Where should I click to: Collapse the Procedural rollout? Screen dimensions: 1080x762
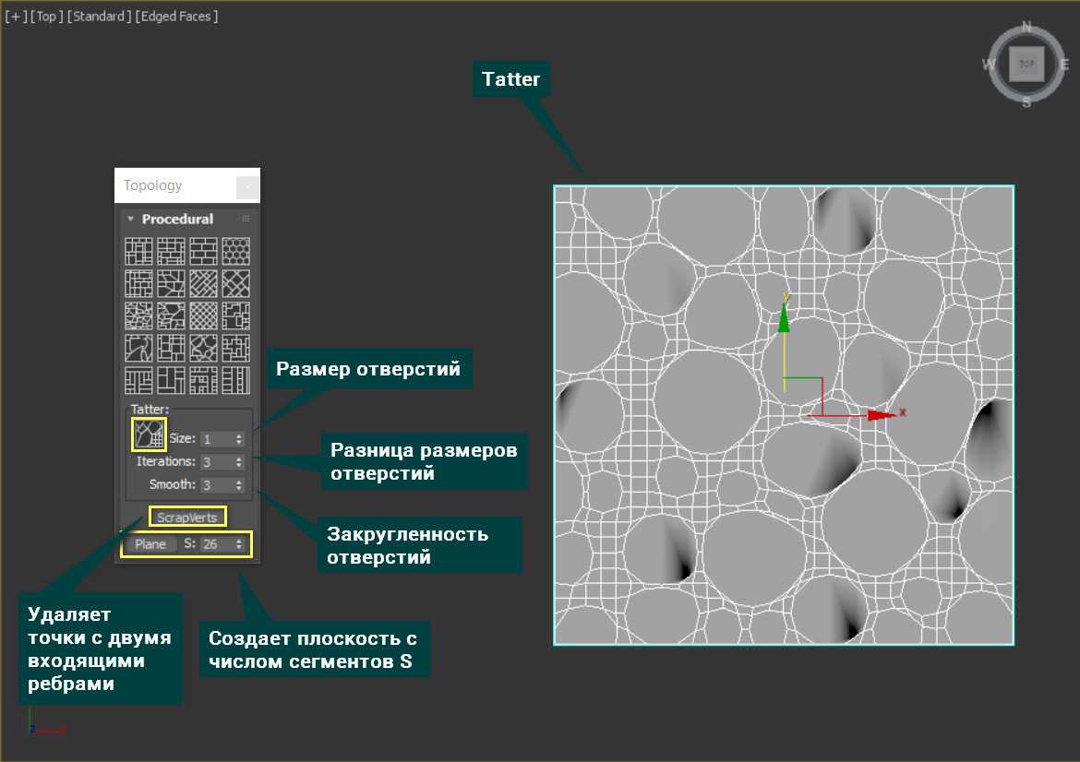132,220
